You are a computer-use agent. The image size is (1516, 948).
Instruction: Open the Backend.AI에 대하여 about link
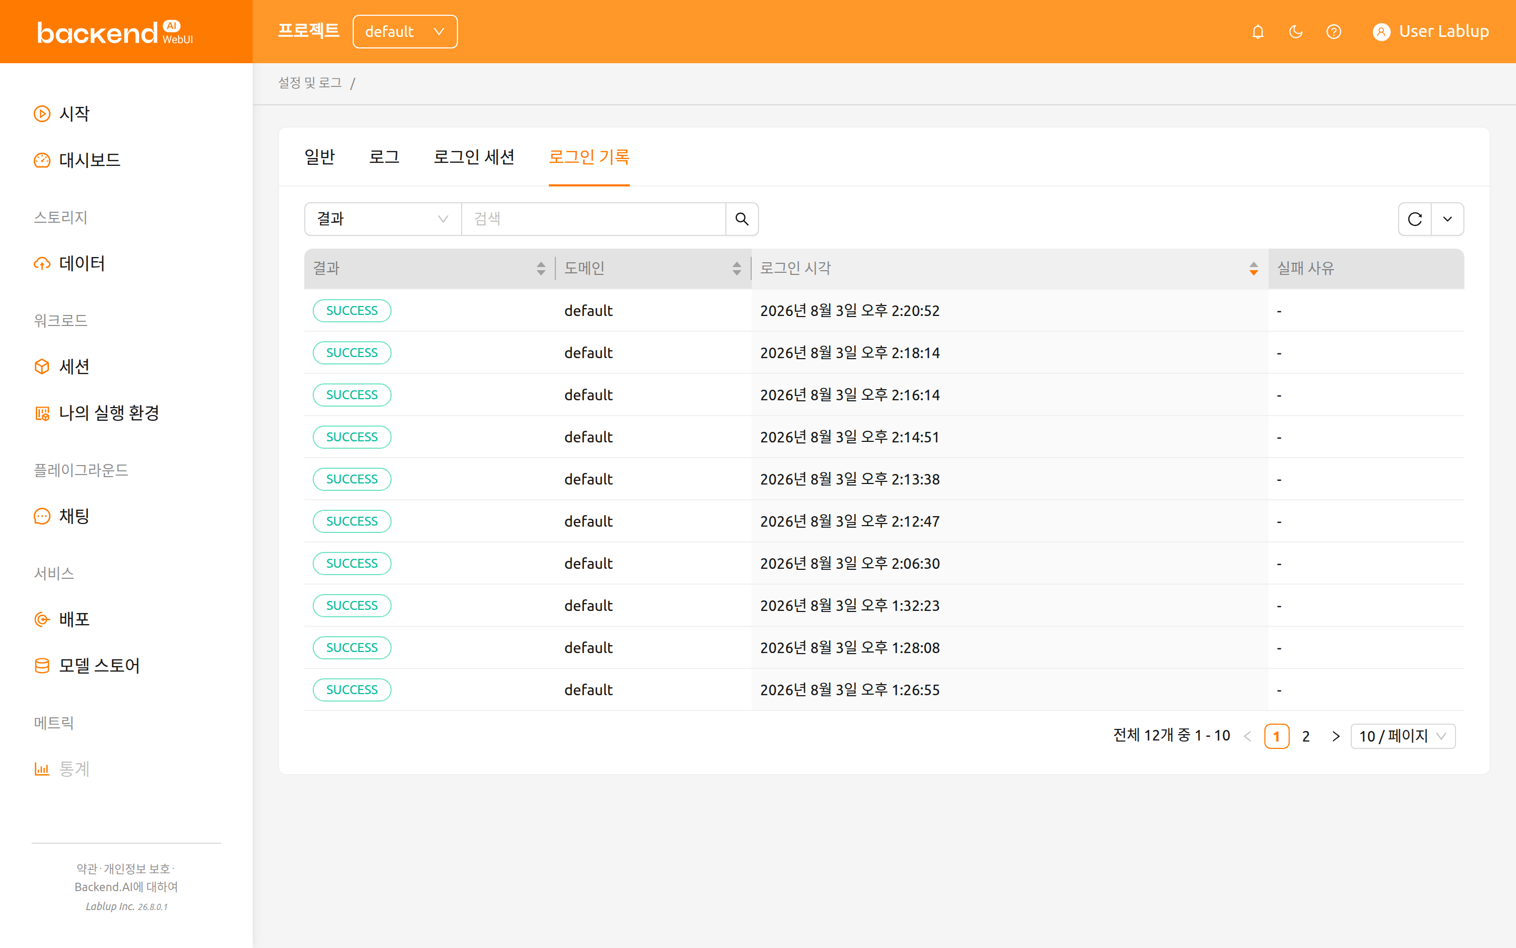click(126, 886)
